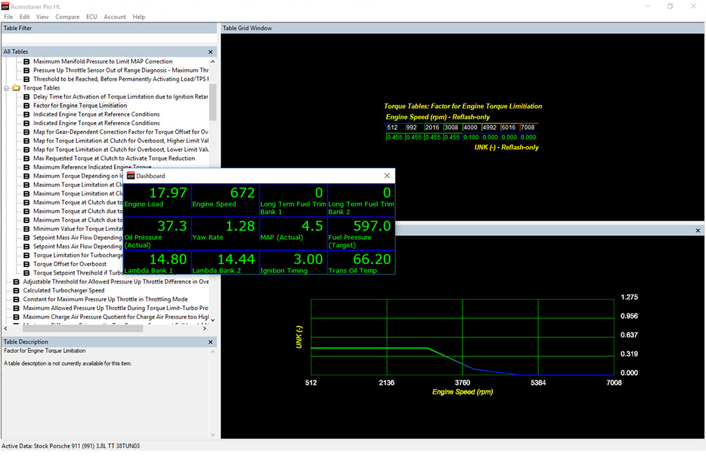
Task: Click the 7008 rpm axis header cell
Action: click(529, 128)
